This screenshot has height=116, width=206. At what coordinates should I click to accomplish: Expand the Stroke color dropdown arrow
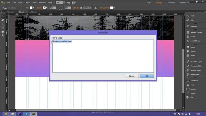(47, 8)
